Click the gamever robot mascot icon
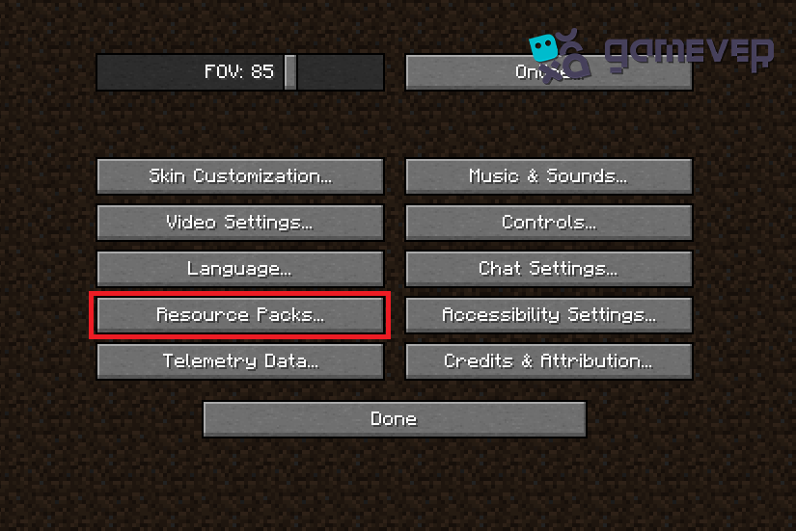This screenshot has height=531, width=796. click(x=560, y=56)
